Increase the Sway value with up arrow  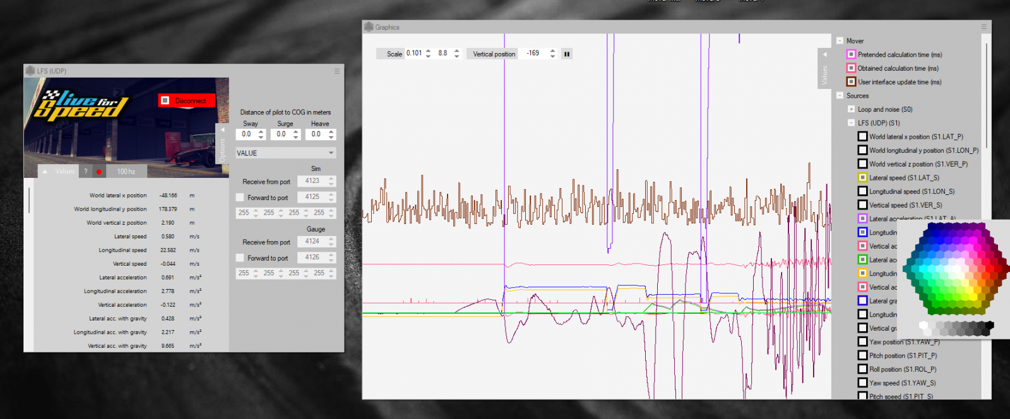pos(261,132)
